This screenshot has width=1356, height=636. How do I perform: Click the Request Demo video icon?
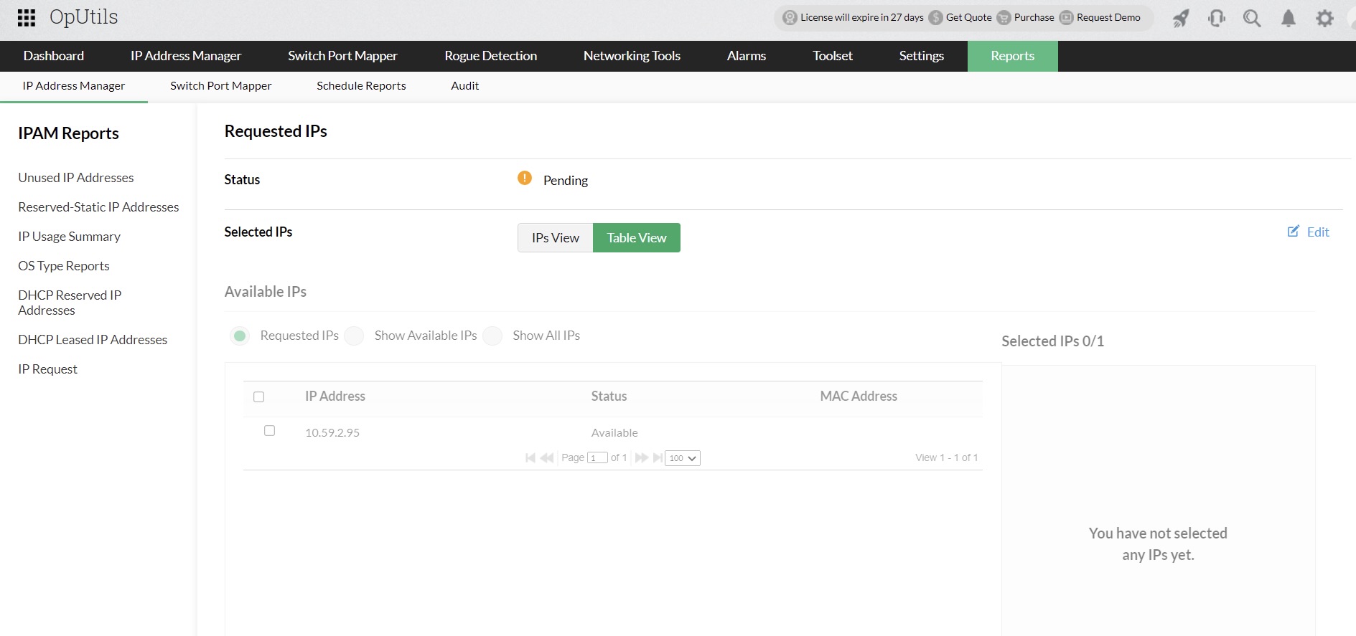(1067, 18)
